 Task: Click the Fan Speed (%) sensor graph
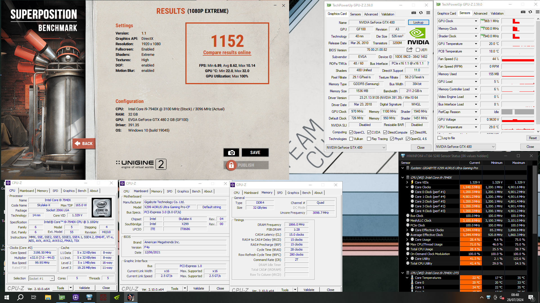518,59
